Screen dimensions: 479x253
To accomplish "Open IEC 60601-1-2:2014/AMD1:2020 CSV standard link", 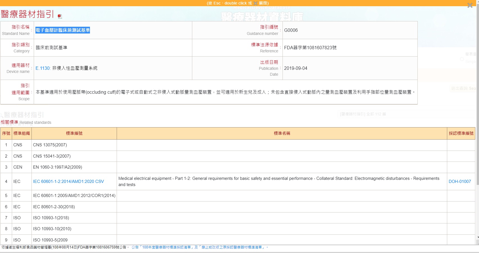I will click(68, 182).
